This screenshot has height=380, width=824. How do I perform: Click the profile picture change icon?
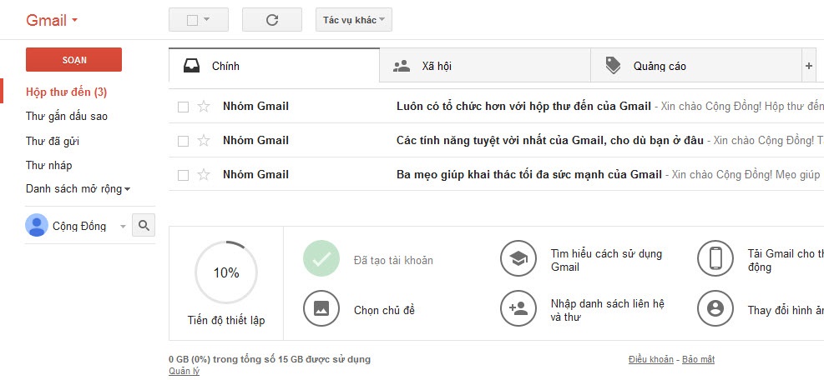715,308
